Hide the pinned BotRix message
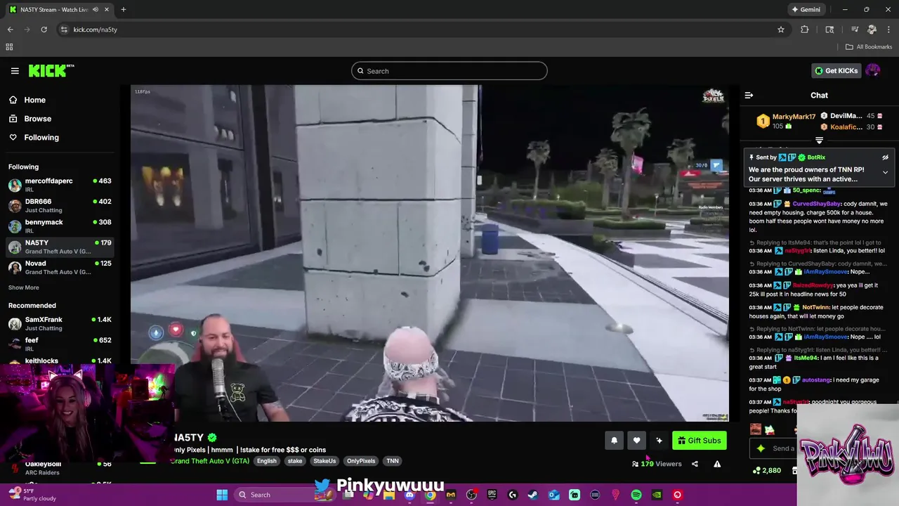The image size is (899, 506). coord(885,157)
